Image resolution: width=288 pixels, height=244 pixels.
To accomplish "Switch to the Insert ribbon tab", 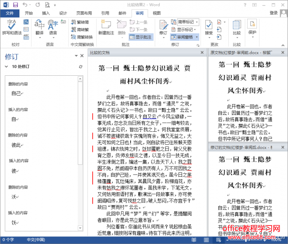I will pos(46,13).
